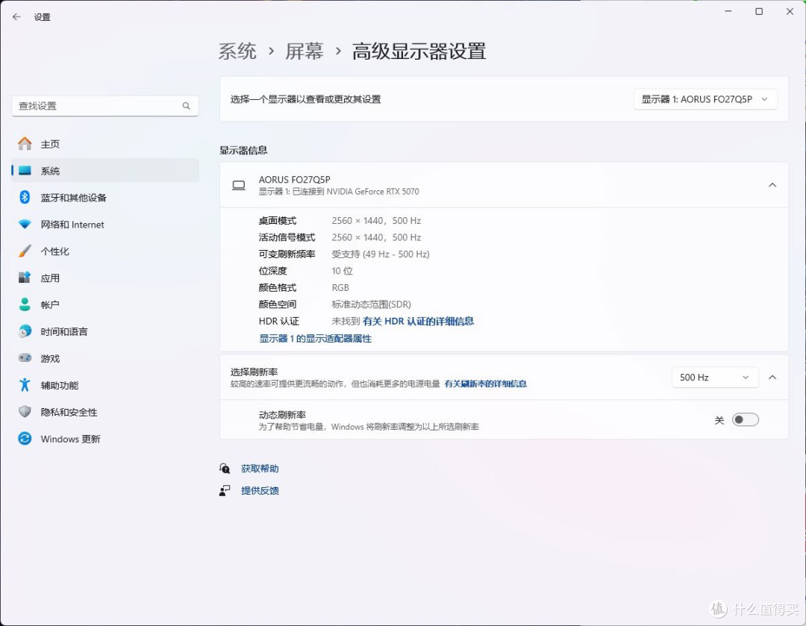Open the 时间和语言 clock globe icon
806x626 pixels.
pos(25,331)
